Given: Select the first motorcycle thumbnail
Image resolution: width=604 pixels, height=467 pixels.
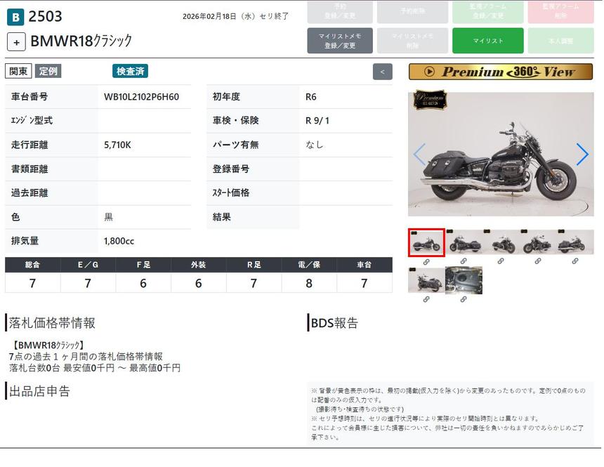Looking at the screenshot, I should pos(426,243).
